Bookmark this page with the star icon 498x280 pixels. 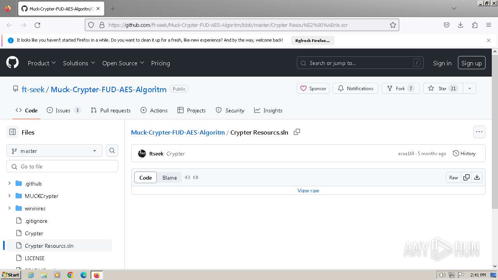click(393, 25)
